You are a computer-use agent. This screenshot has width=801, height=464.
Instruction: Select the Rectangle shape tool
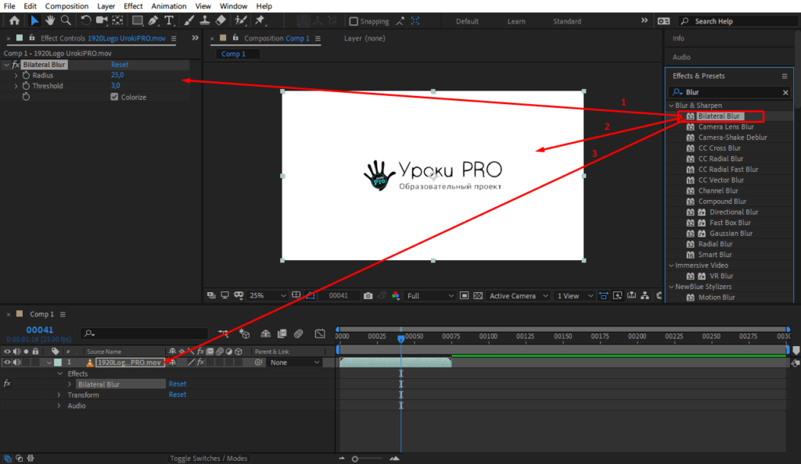click(x=137, y=20)
